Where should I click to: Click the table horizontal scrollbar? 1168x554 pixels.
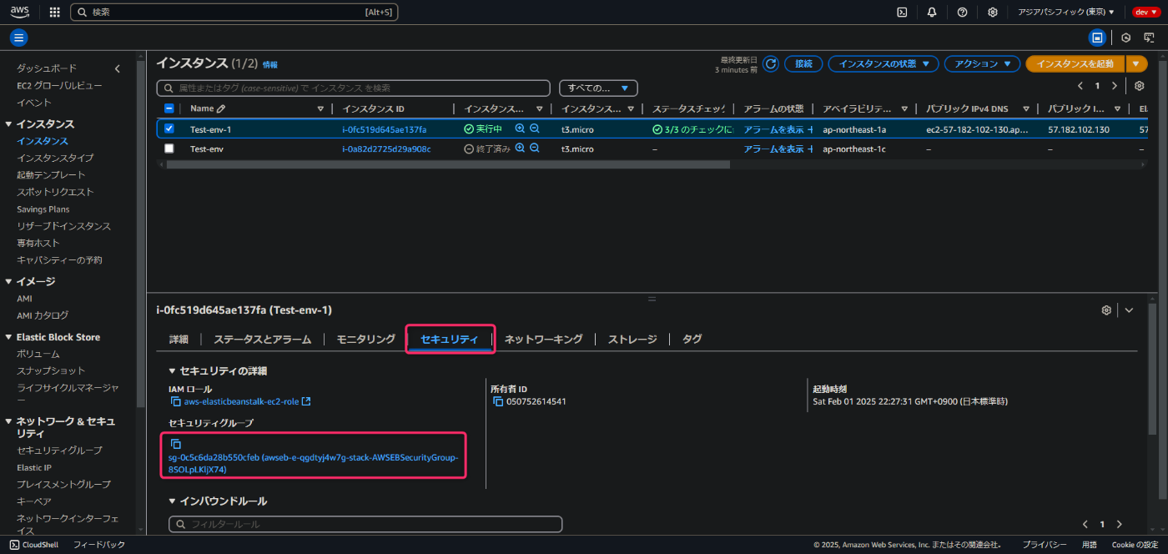click(448, 164)
